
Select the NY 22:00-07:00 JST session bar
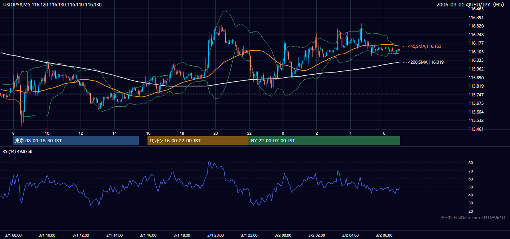pos(324,141)
